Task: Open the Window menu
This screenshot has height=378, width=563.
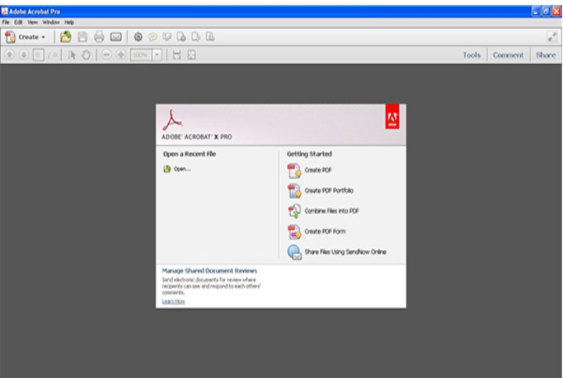Action: (x=51, y=22)
